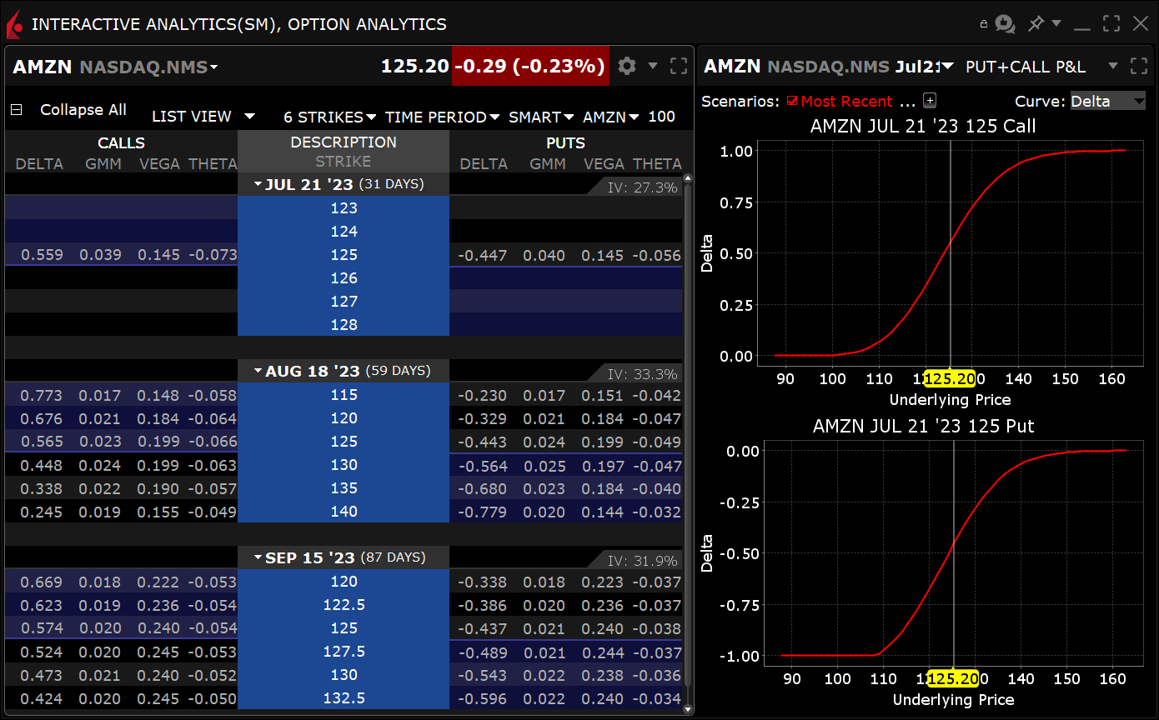Add a new scenario with plus icon
Image resolution: width=1159 pixels, height=720 pixels.
(x=931, y=101)
